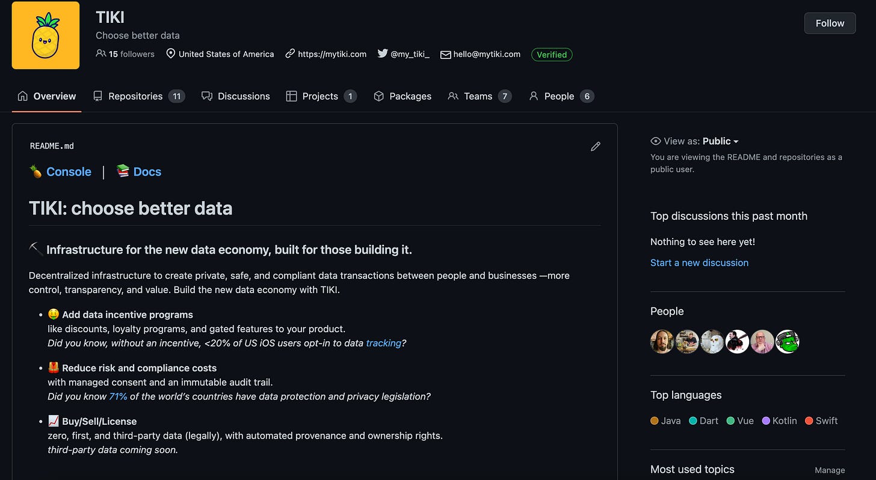Click the safety vest emoji beside Reduce risk
Screen dimensions: 876x480
tap(54, 368)
